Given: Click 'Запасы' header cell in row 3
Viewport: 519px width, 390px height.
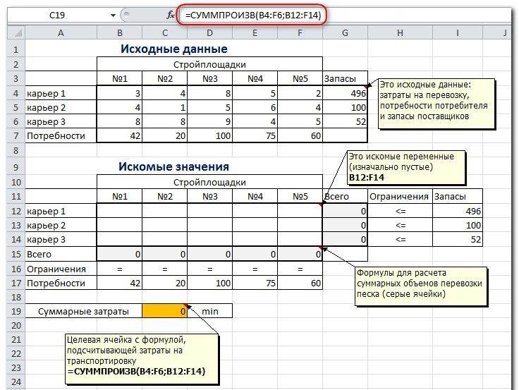Looking at the screenshot, I should coord(345,78).
